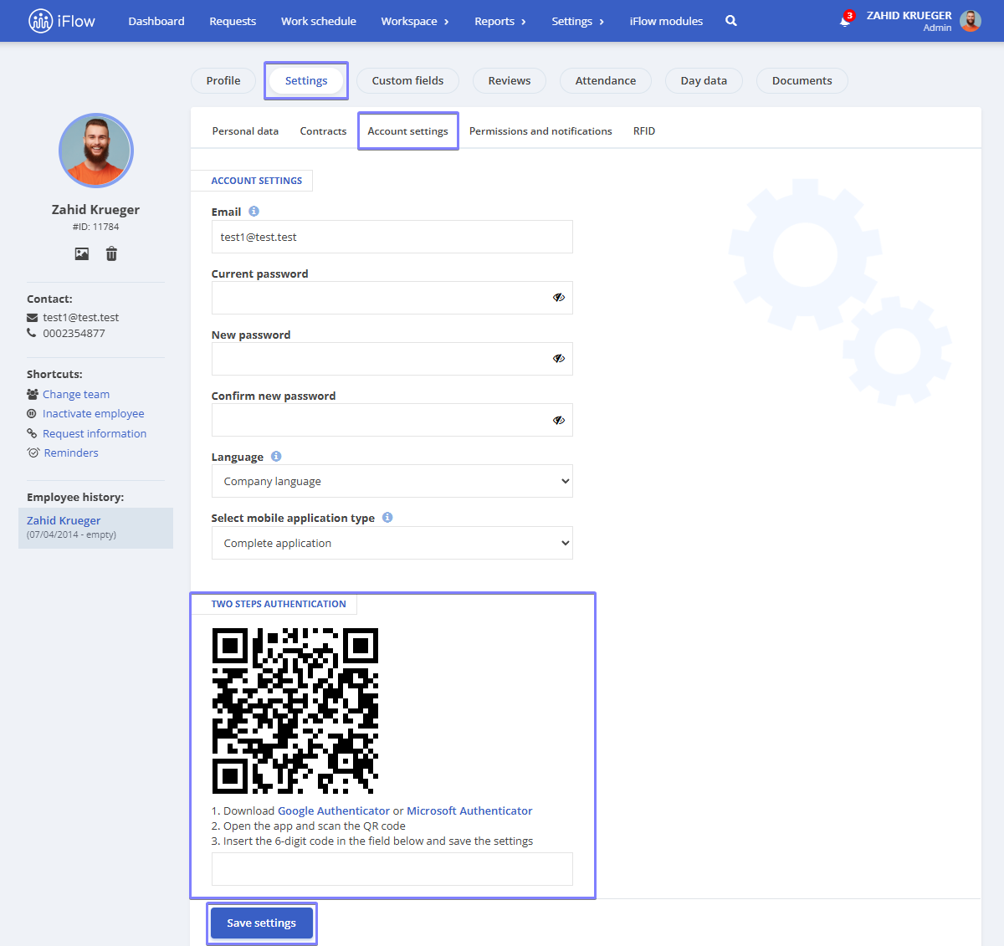Open iFlow modules
Image resolution: width=1004 pixels, height=946 pixels.
coord(666,21)
